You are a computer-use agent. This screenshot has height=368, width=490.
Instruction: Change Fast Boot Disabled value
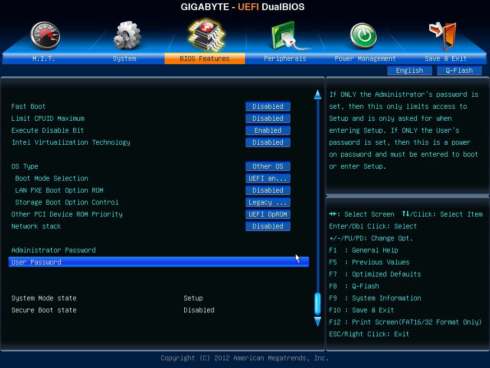coord(268,106)
